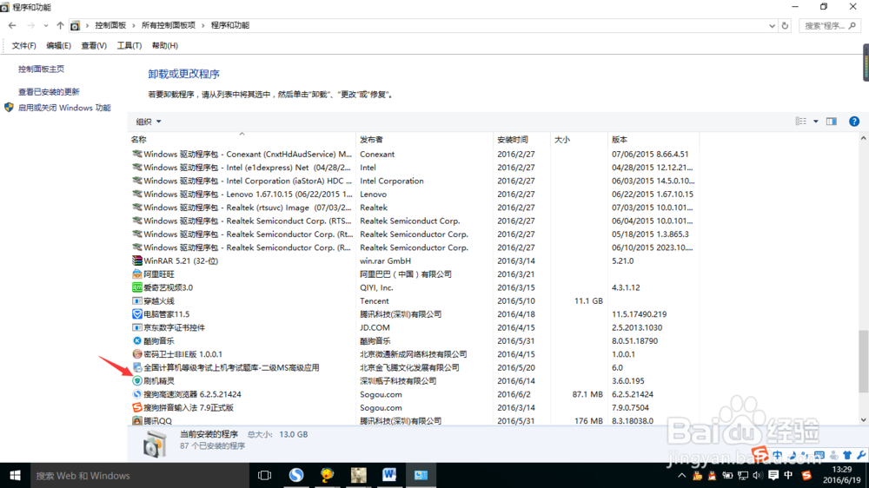Focus the 搜索"程序" search box
Screen dimensions: 869x488
coord(830,25)
